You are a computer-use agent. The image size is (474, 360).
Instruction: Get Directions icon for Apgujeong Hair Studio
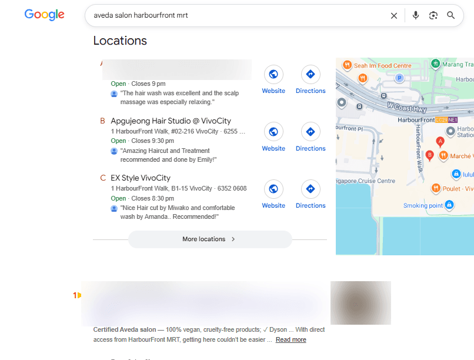[x=311, y=132]
